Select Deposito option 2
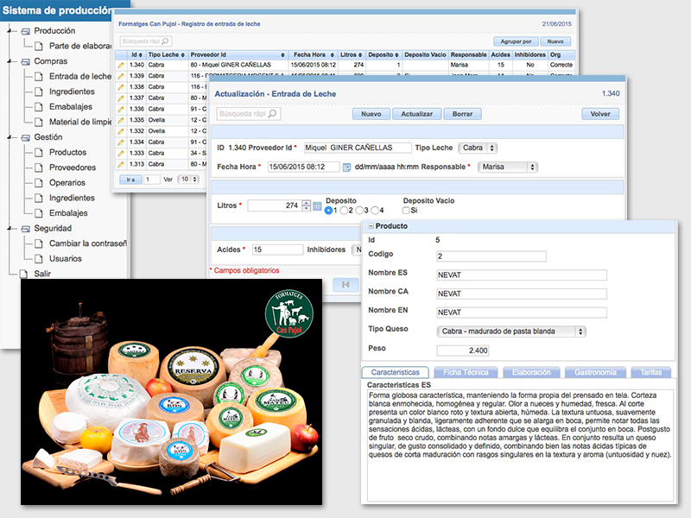The width and height of the screenshot is (691, 518). tap(344, 211)
